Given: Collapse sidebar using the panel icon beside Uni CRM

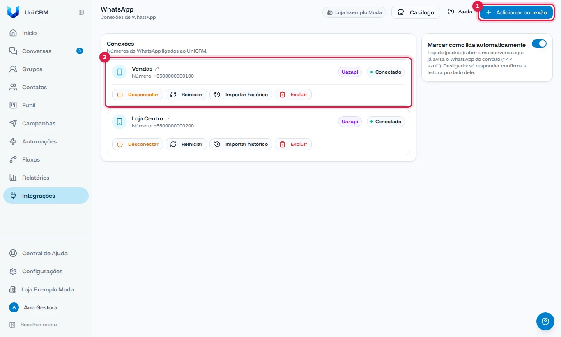Looking at the screenshot, I should [81, 12].
